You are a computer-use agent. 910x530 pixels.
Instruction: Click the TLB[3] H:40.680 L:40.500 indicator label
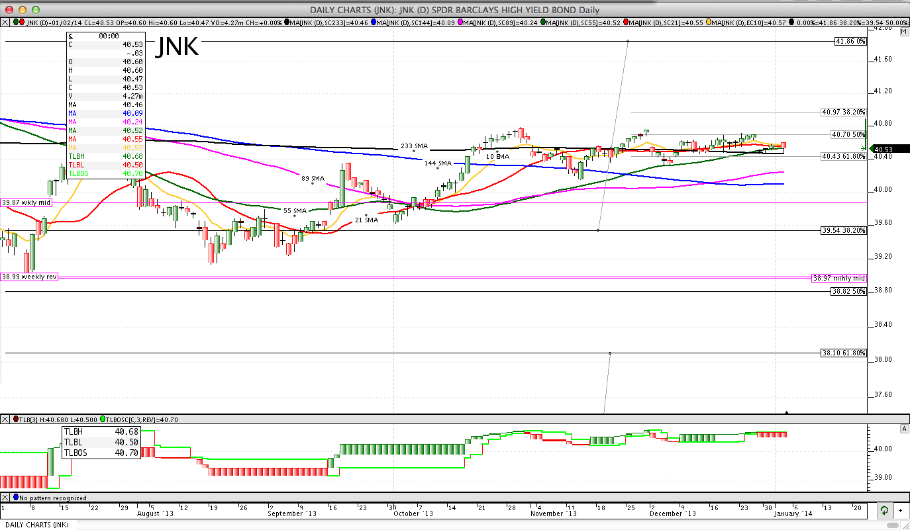[58, 420]
